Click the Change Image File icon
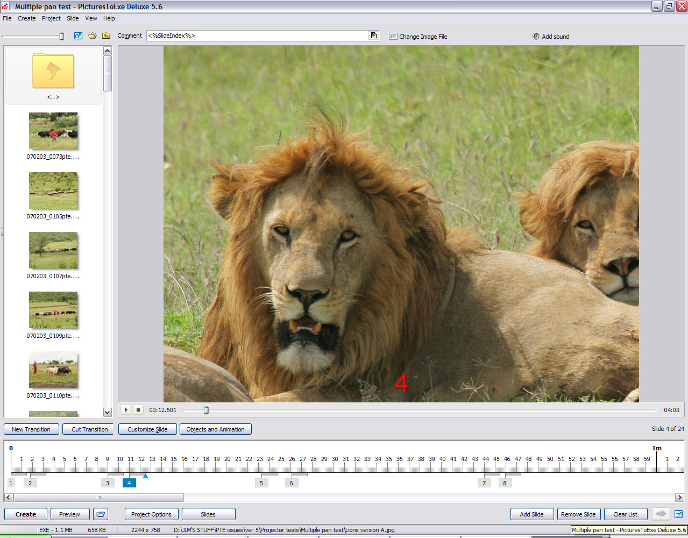Screen dimensions: 688x538 click(393, 37)
